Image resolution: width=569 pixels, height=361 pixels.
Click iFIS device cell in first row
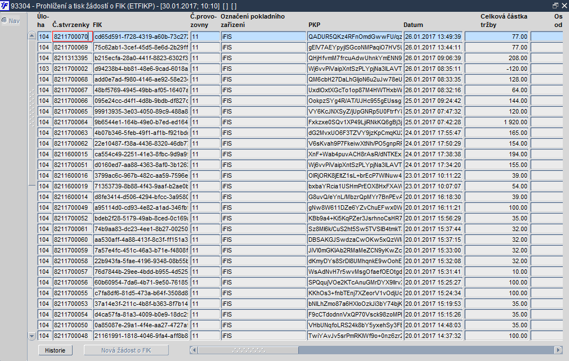pos(263,37)
